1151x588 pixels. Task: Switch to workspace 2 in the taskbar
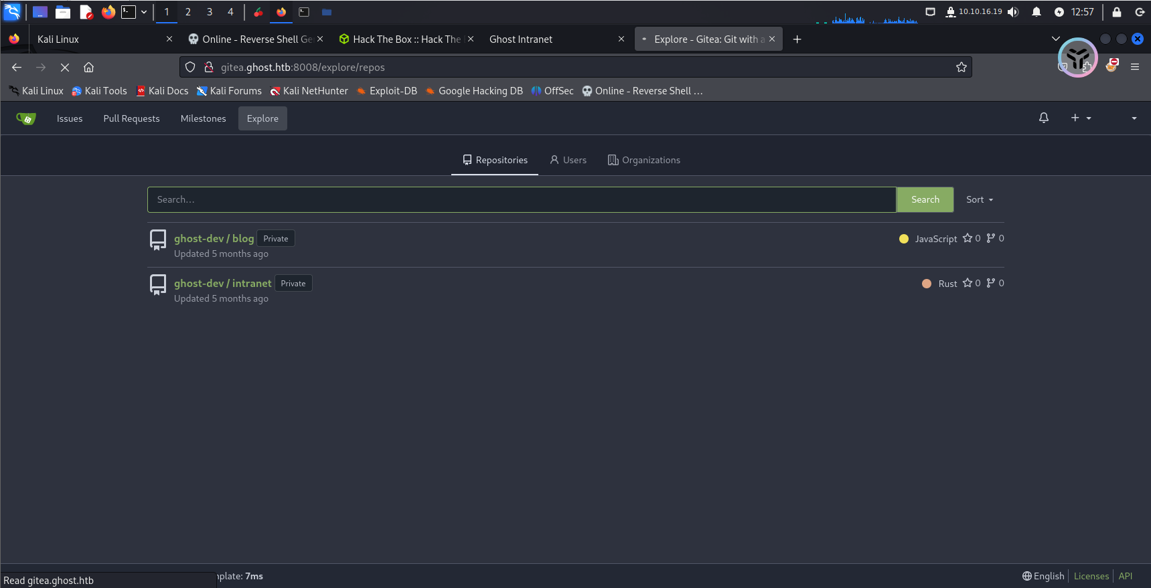(x=188, y=12)
